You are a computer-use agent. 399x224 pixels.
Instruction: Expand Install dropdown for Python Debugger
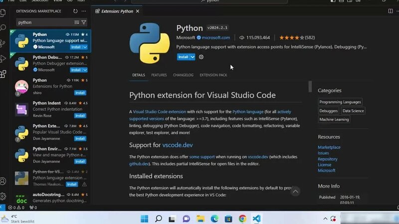pos(85,70)
